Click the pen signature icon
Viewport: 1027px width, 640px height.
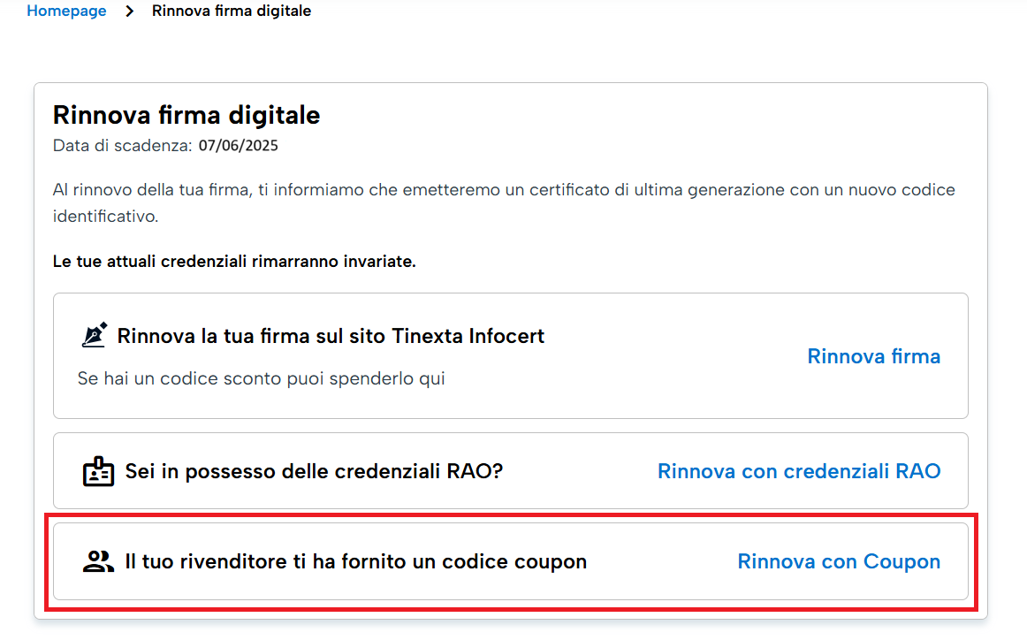click(x=95, y=335)
